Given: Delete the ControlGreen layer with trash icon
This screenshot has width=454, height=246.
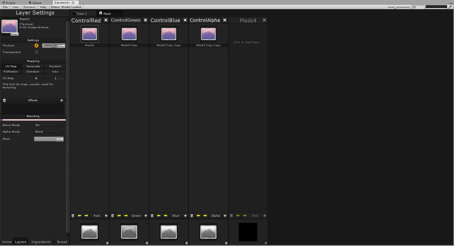Looking at the screenshot, I should point(113,216).
